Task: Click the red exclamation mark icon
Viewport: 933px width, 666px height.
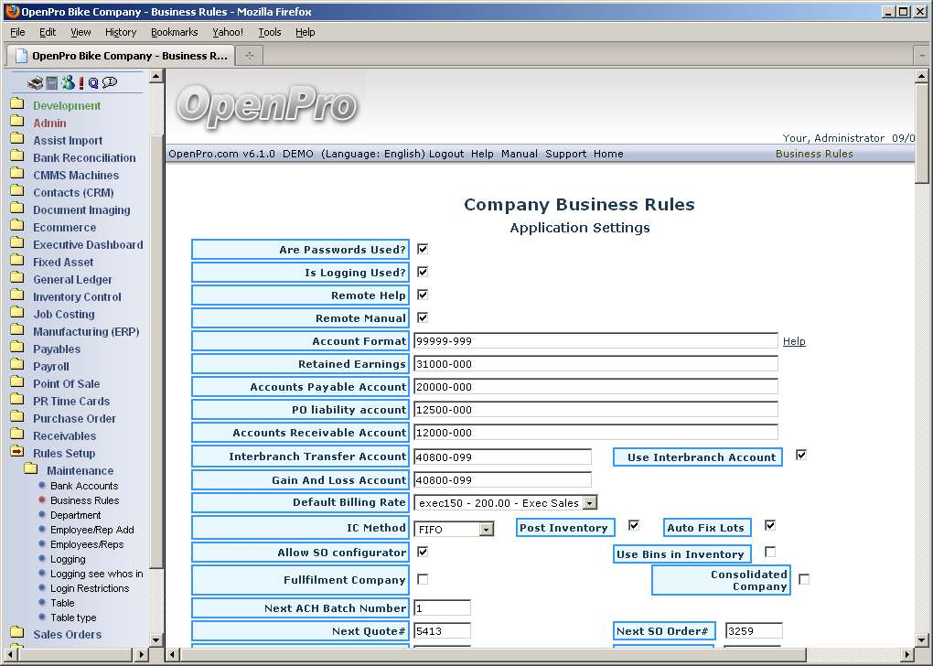Action: pos(81,83)
